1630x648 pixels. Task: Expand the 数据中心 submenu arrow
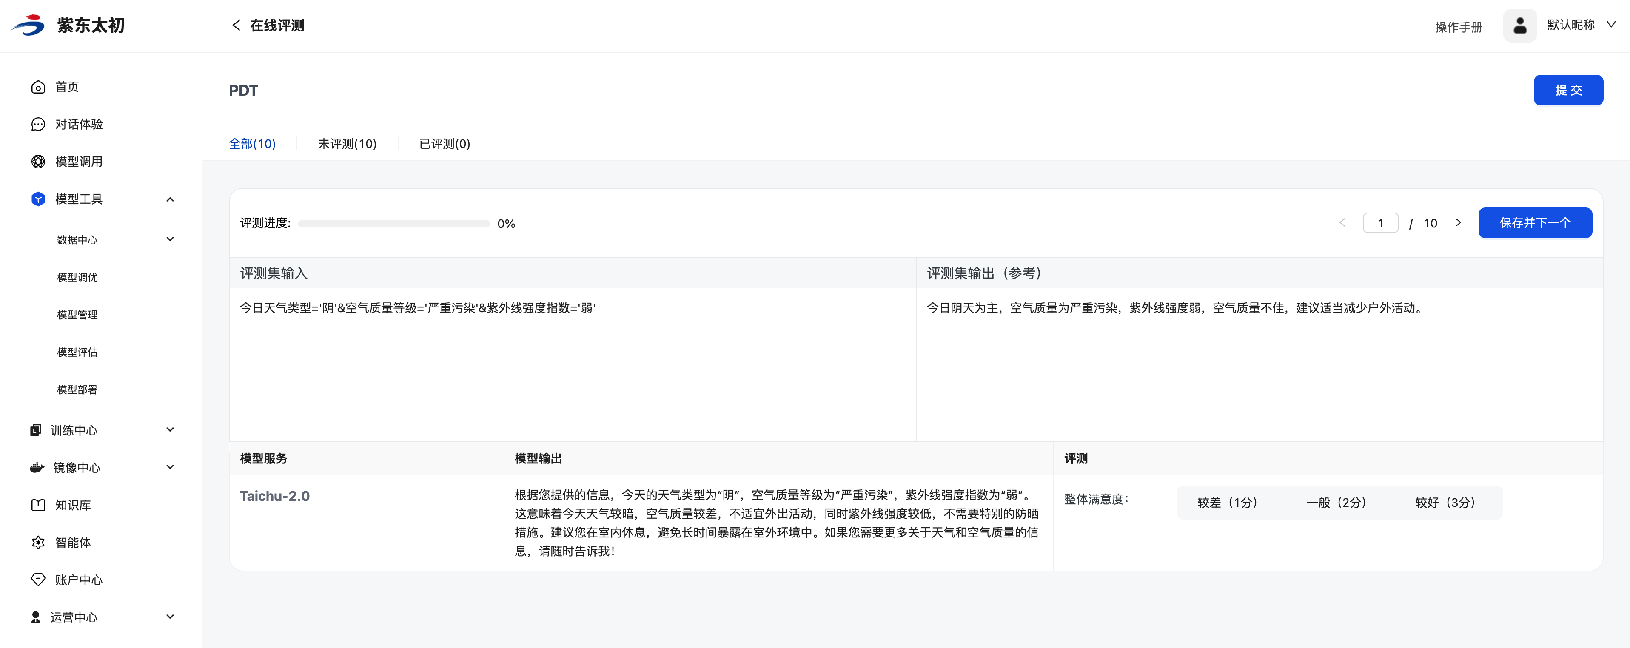tap(170, 239)
